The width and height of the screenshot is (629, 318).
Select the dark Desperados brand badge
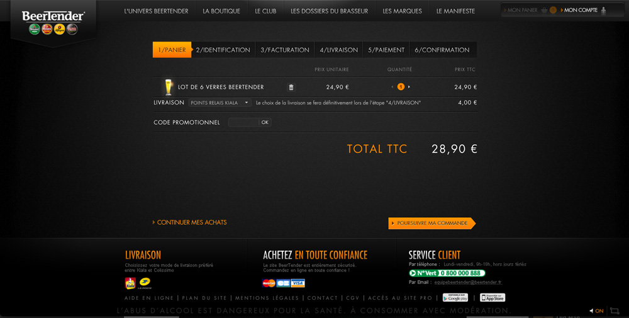tap(72, 30)
